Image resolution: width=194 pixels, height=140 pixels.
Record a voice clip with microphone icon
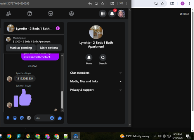click(8, 118)
